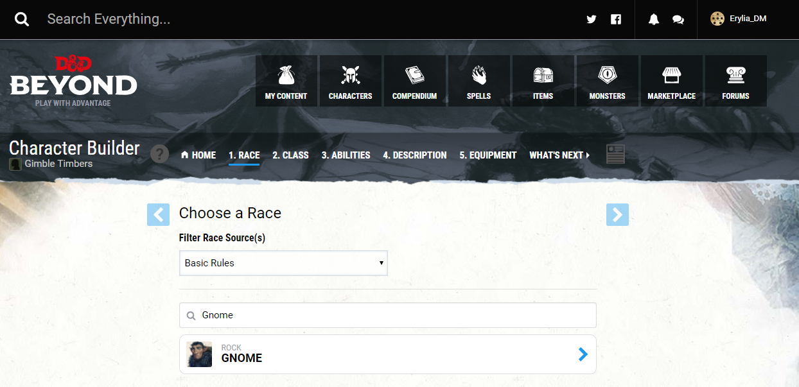
Task: Open the Facebook link icon
Action: coord(616,19)
